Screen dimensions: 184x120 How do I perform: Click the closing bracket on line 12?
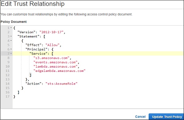click(x=30, y=75)
